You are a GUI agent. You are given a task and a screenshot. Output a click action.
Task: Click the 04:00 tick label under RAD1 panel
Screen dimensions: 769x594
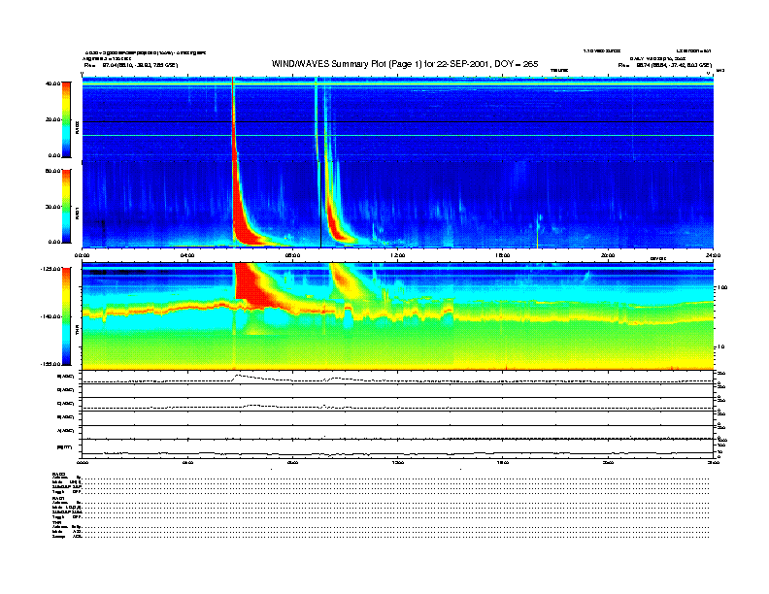[187, 255]
